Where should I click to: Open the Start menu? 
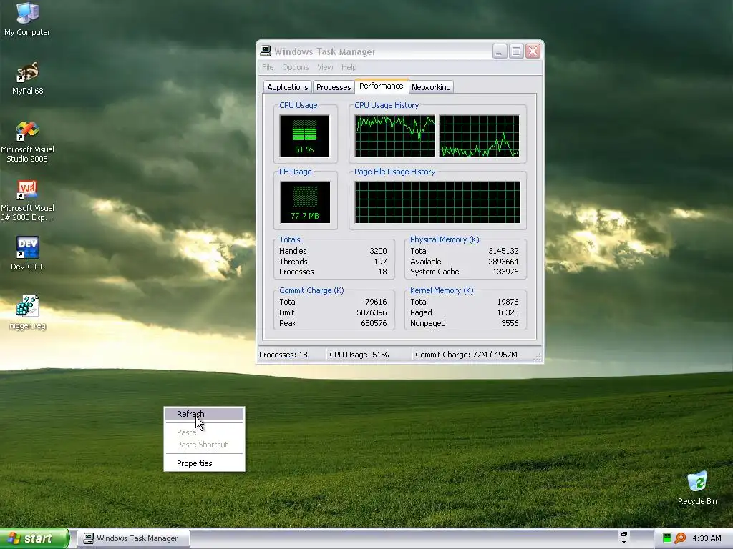[34, 538]
